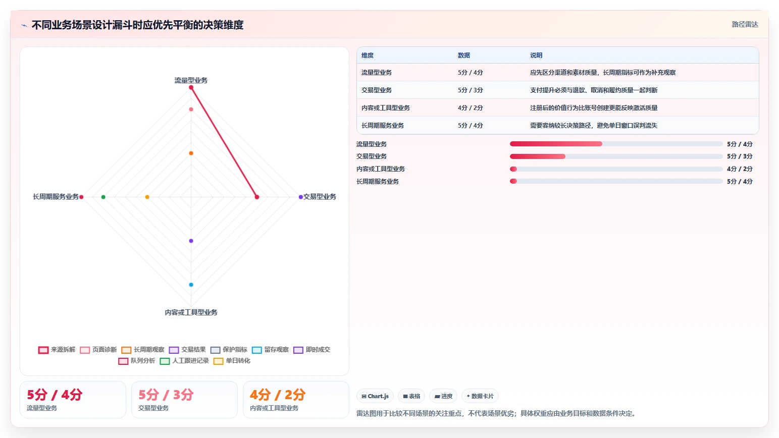The width and height of the screenshot is (779, 438).
Task: Click the 需要容纳较长决策路径 description cell
Action: click(594, 126)
